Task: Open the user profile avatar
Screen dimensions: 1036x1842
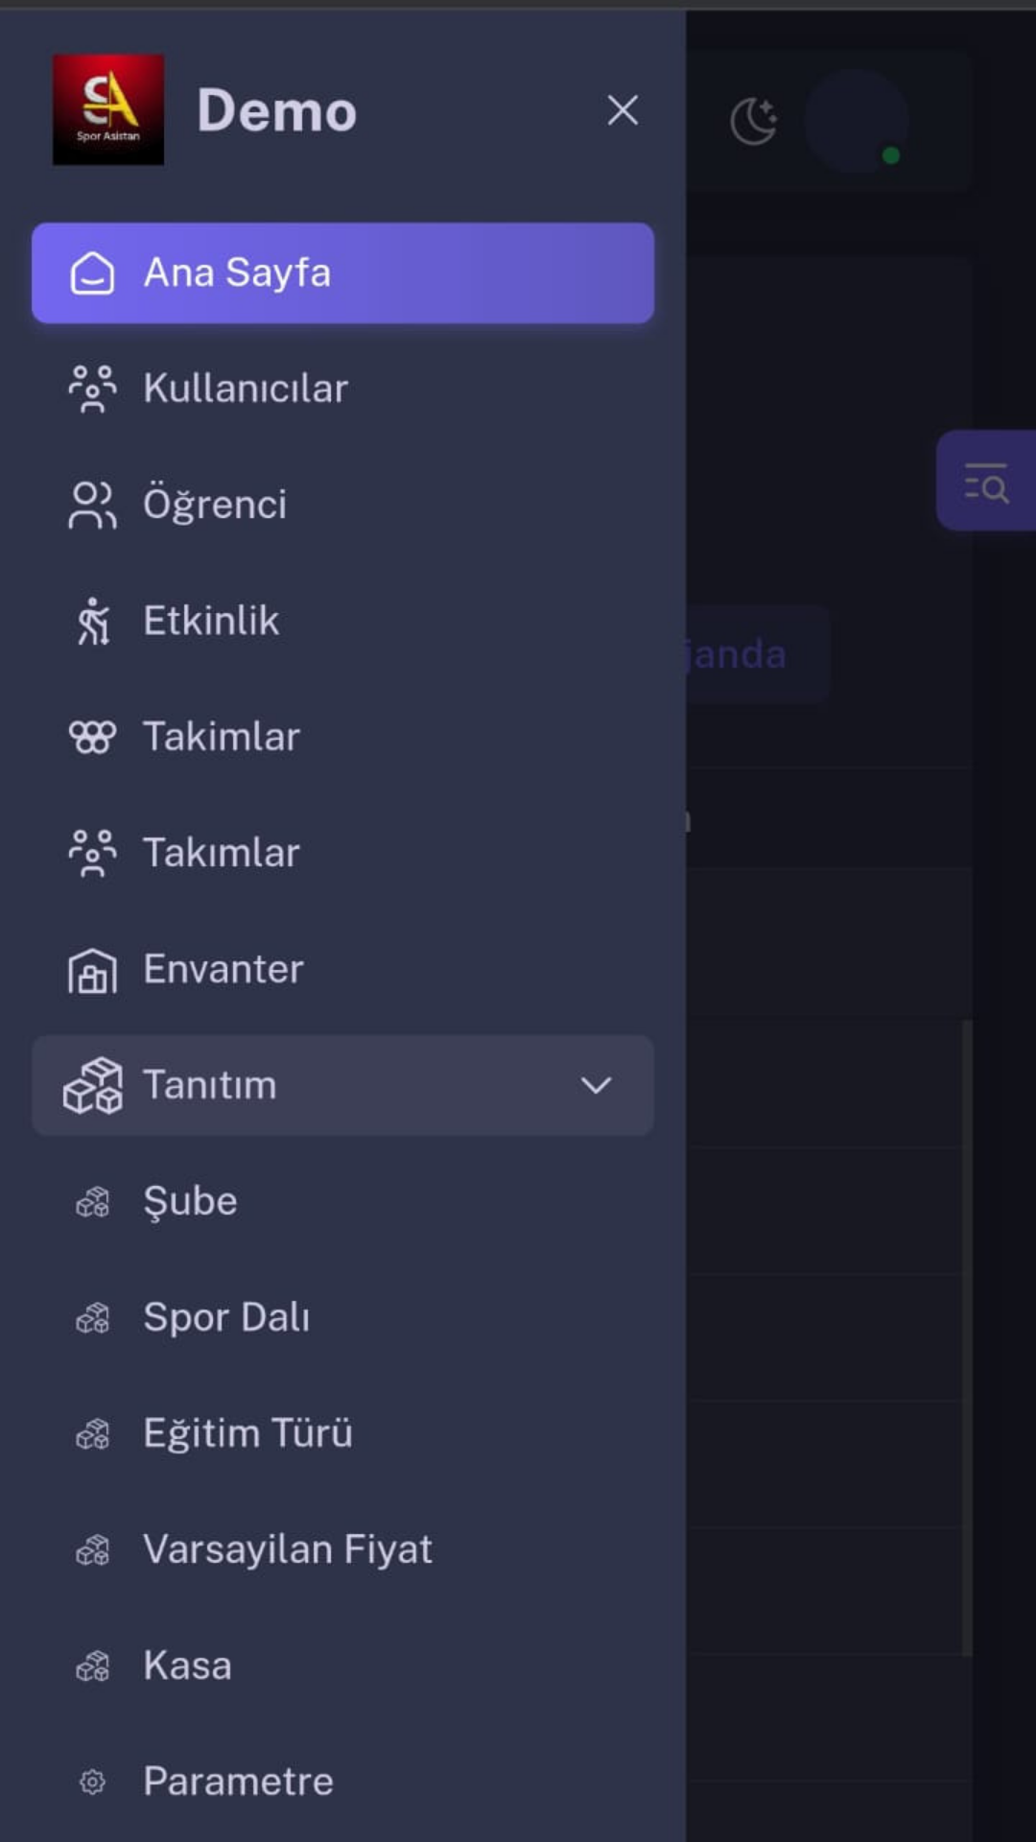Action: point(857,121)
